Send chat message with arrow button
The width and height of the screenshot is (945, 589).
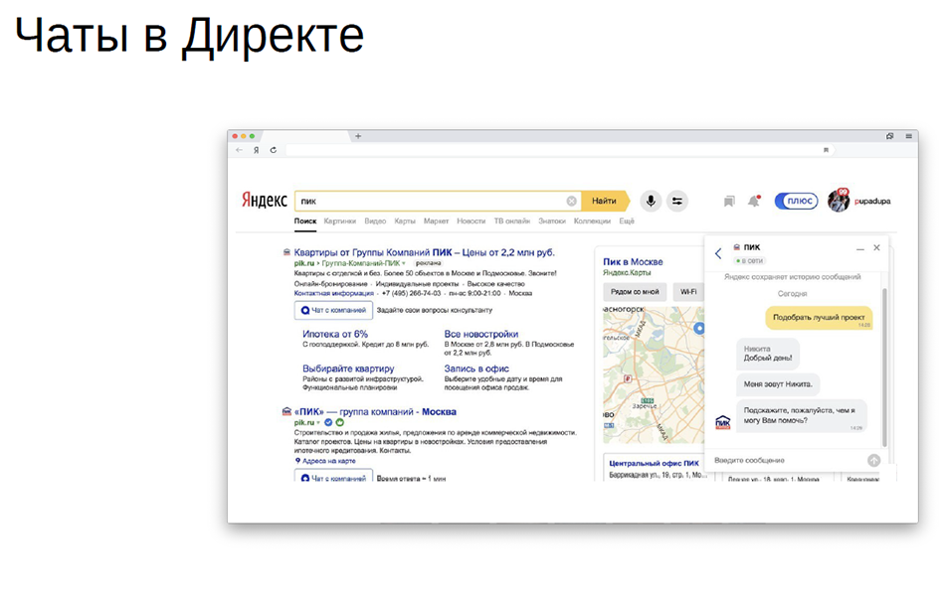coord(874,460)
